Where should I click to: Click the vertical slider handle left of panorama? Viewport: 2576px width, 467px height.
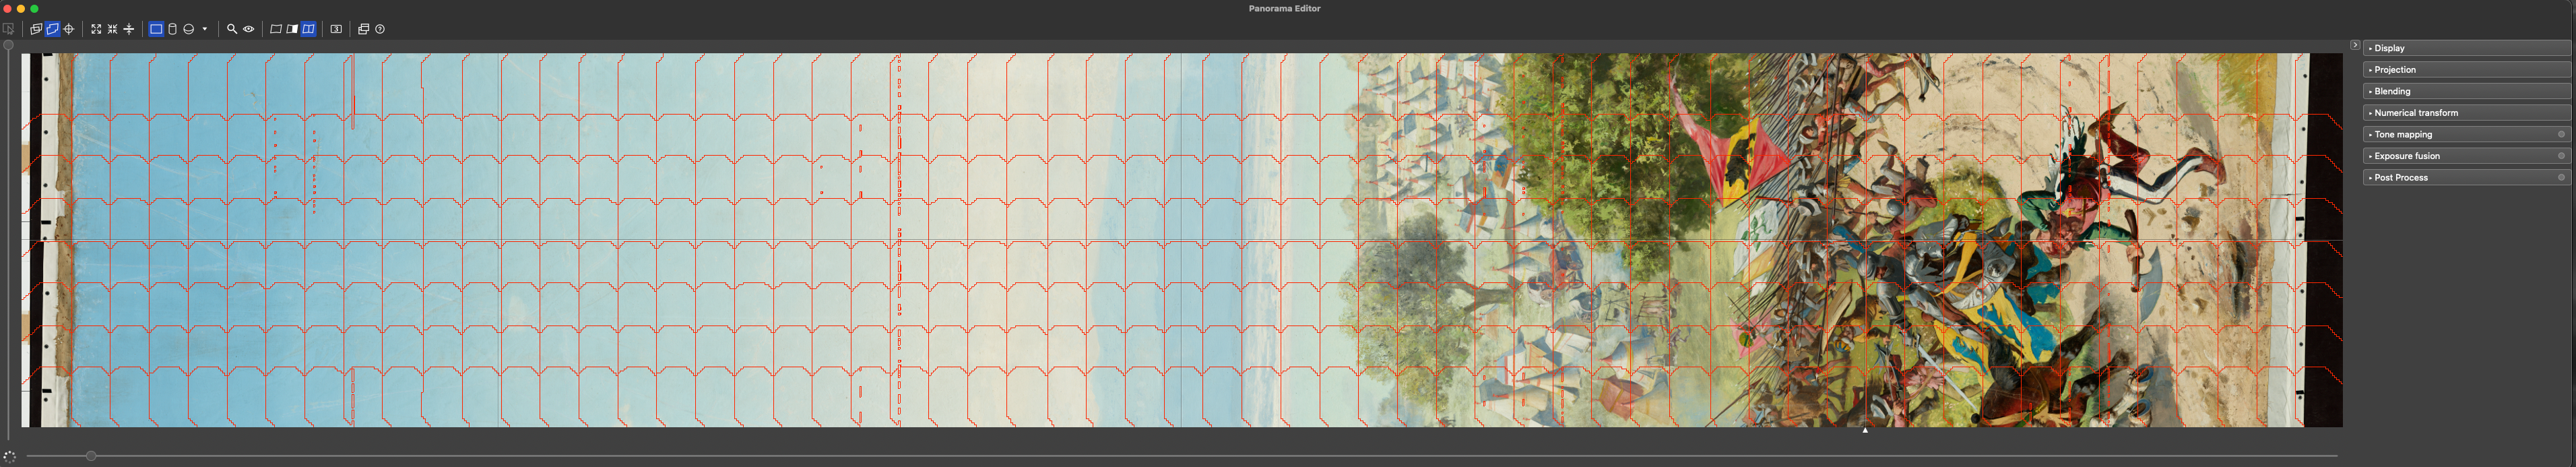coord(9,45)
